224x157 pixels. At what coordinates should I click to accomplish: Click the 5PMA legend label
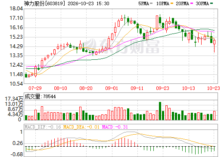click(x=143, y=3)
